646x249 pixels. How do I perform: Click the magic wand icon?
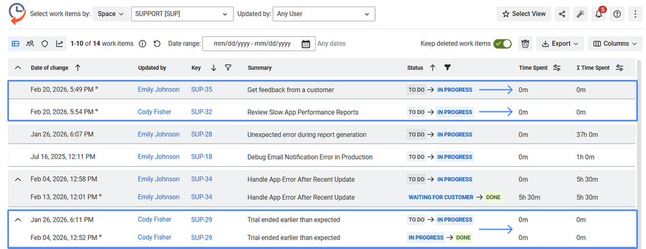(x=581, y=14)
